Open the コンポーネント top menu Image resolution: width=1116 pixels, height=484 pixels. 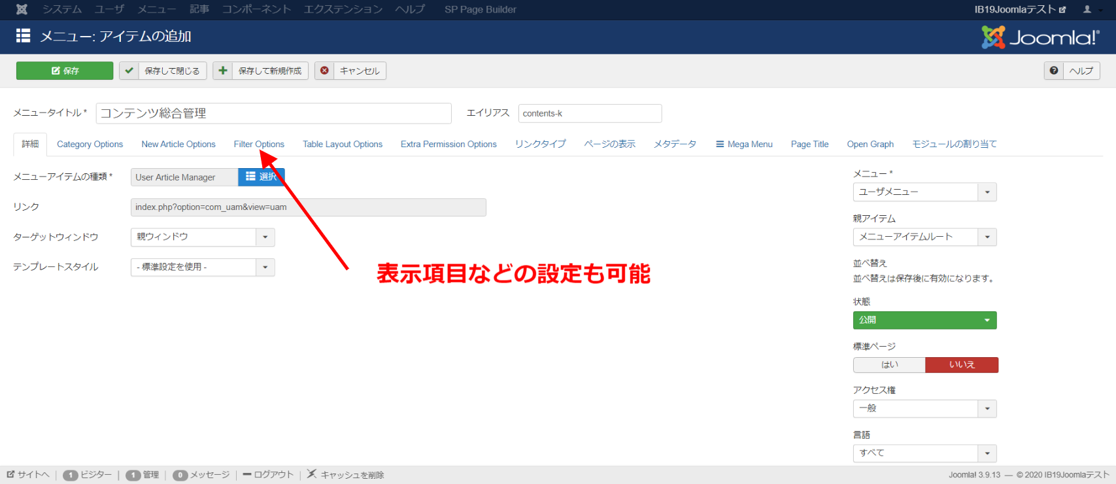(256, 9)
